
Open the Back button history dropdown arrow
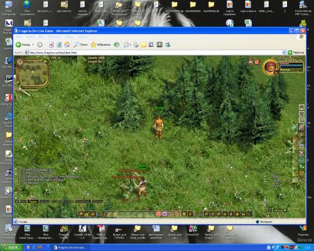pos(33,45)
